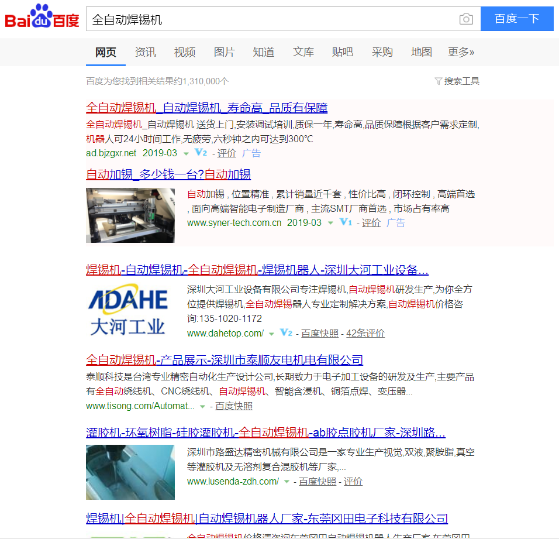Expand dropdown arrow after syner-tech.com.cn date

[330, 223]
